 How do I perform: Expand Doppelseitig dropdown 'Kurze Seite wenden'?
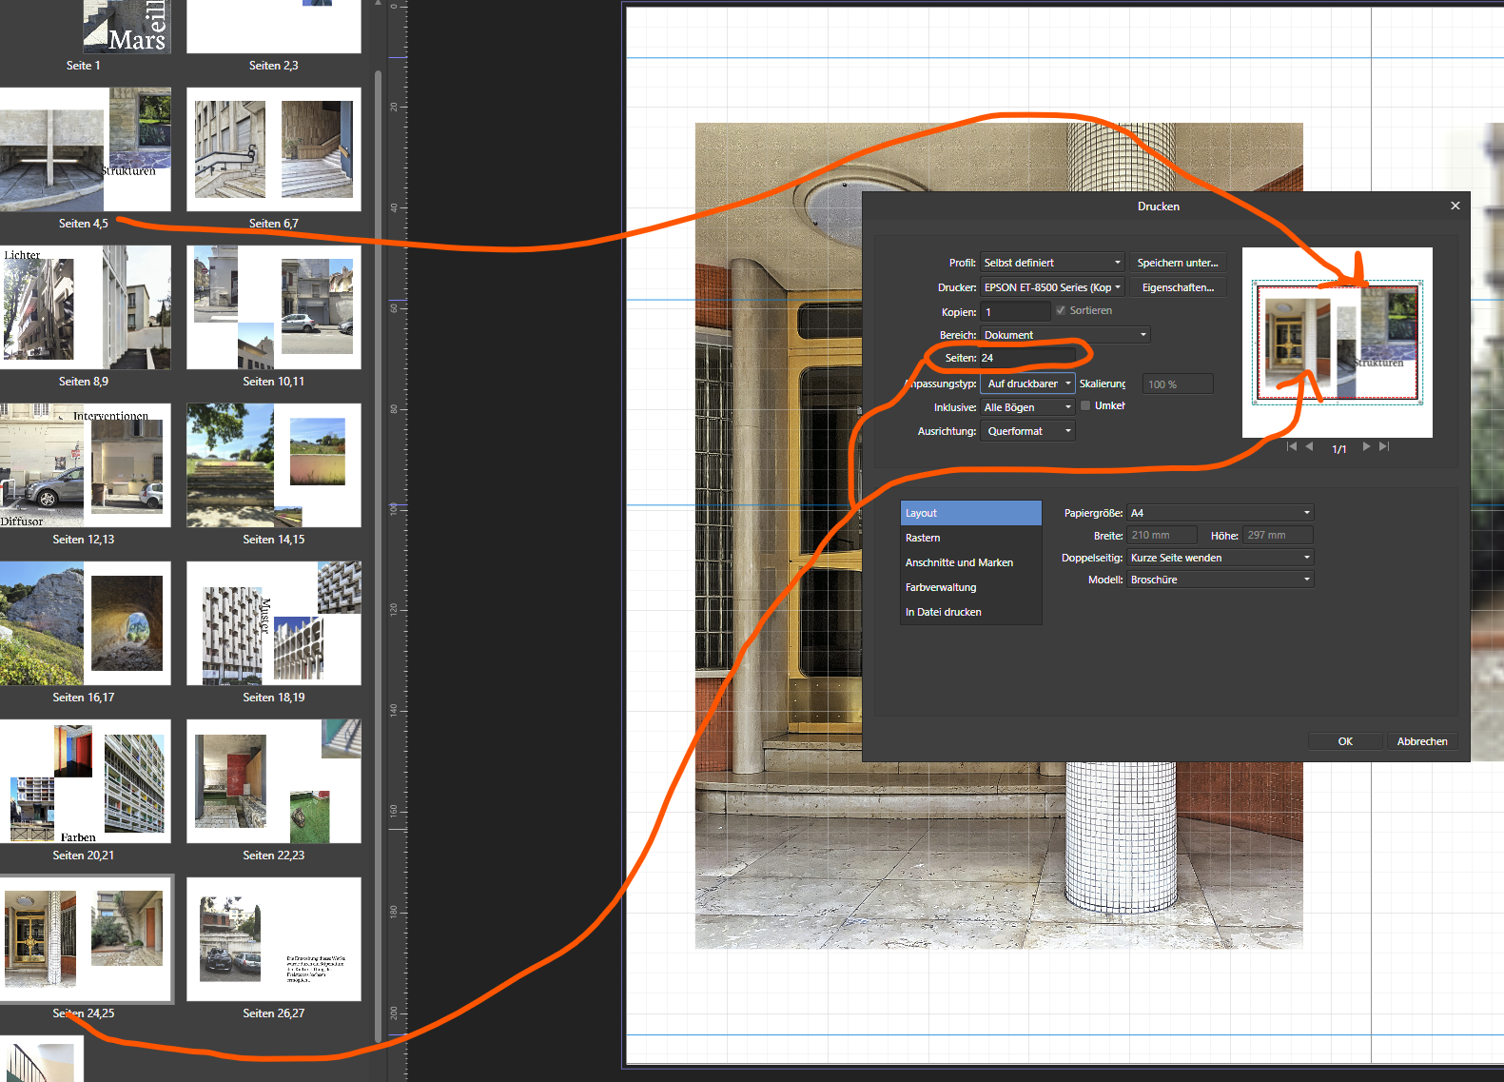point(1221,558)
